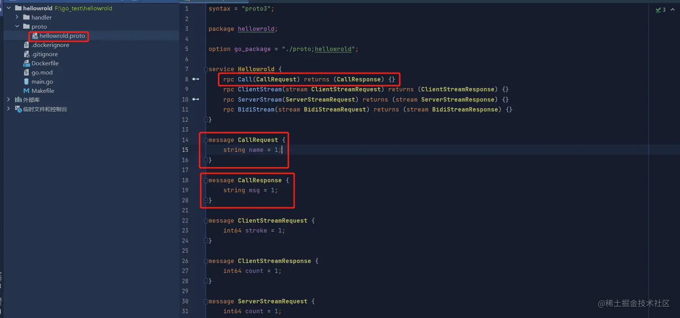Click the hellowrold.proto file icon
The width and height of the screenshot is (680, 318).
(35, 36)
